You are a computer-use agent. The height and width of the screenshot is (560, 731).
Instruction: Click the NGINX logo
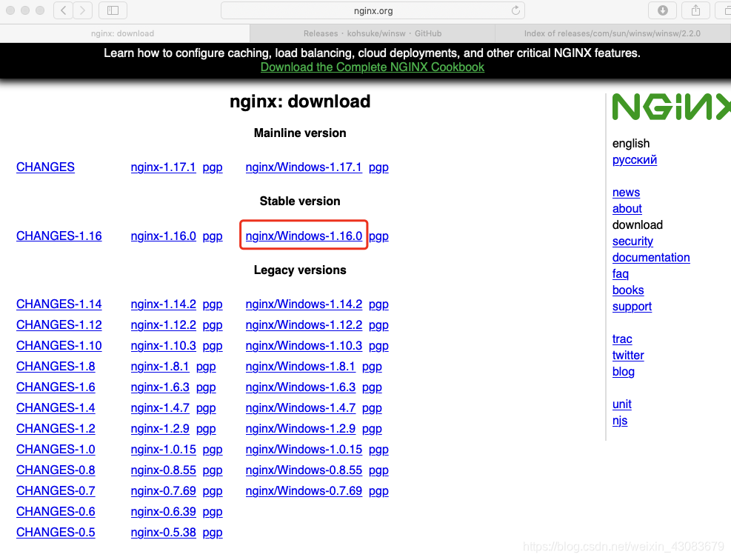point(671,107)
